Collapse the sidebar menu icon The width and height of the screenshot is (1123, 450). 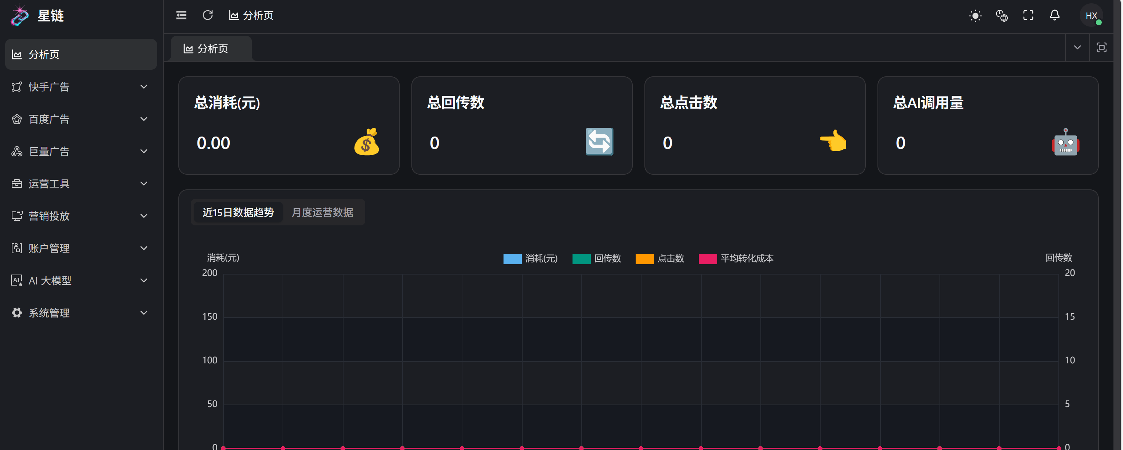(x=181, y=16)
